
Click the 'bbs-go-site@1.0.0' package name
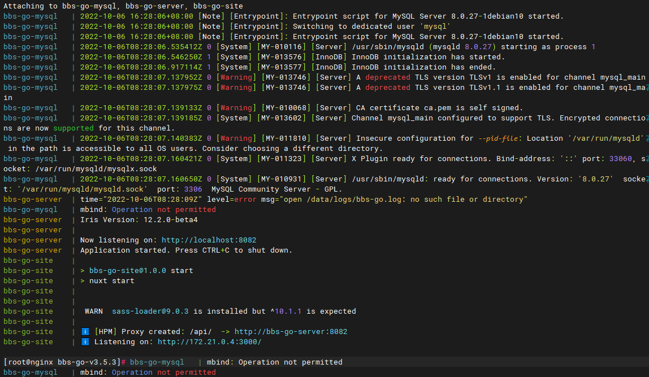click(128, 271)
